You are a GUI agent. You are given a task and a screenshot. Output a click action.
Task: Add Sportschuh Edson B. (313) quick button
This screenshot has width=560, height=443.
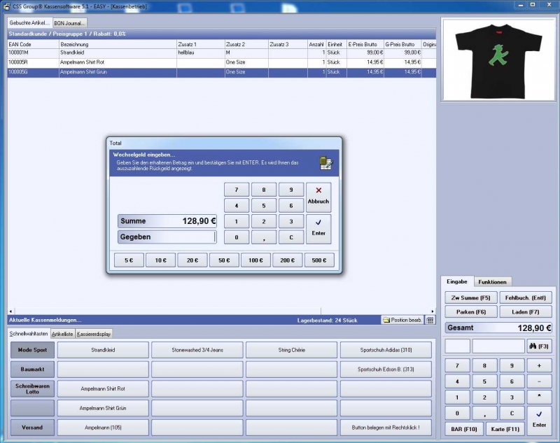tap(386, 369)
